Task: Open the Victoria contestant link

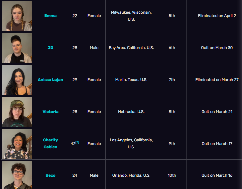Action: (50, 112)
